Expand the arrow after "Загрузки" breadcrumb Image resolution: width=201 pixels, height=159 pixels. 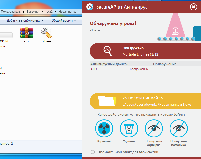42,12
